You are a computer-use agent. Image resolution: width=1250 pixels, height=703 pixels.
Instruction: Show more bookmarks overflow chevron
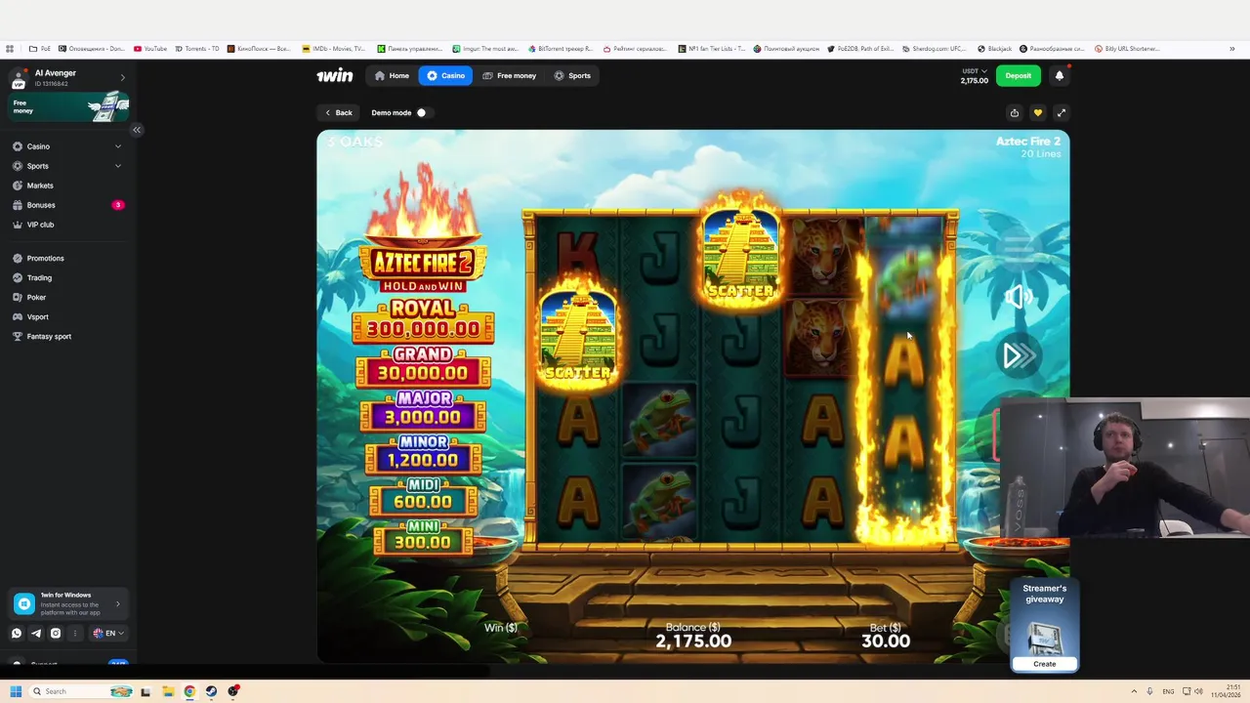click(1232, 49)
